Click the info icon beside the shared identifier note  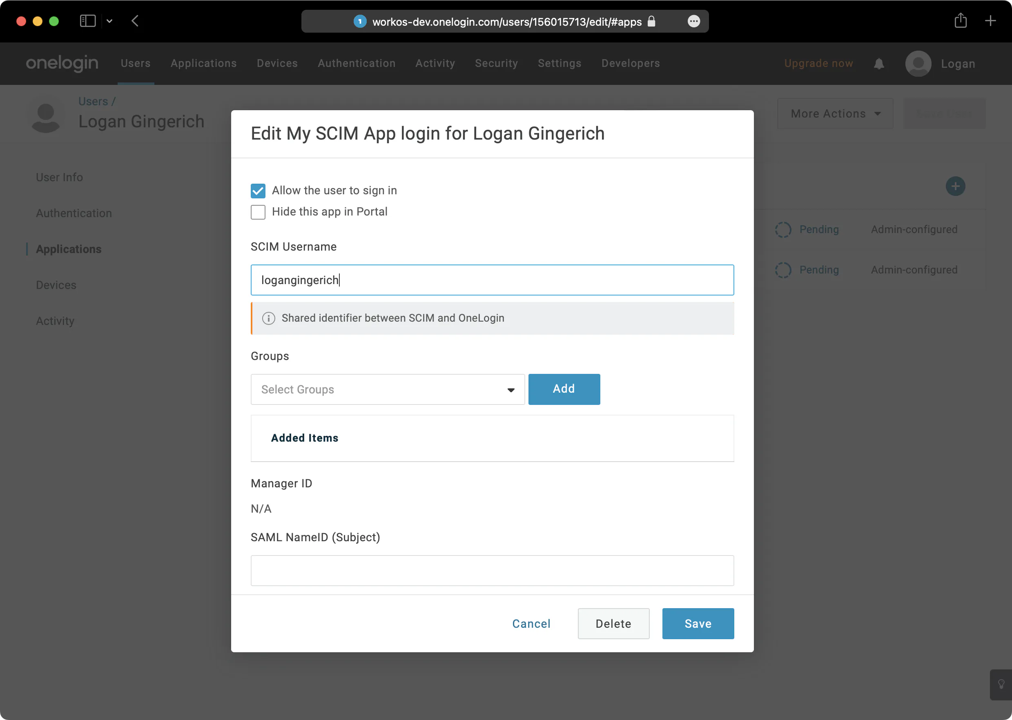(268, 318)
